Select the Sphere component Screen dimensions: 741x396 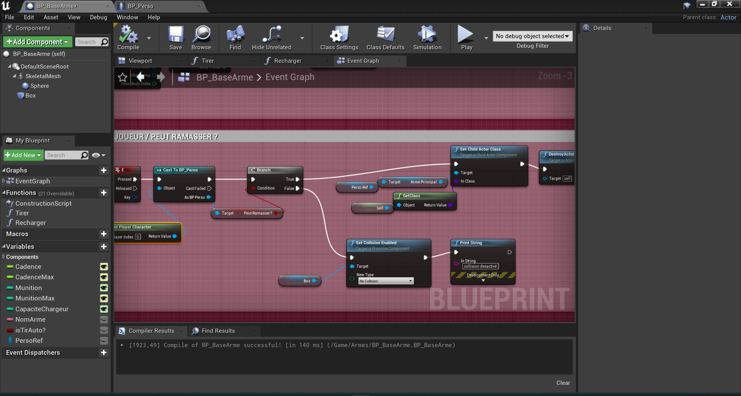36,86
